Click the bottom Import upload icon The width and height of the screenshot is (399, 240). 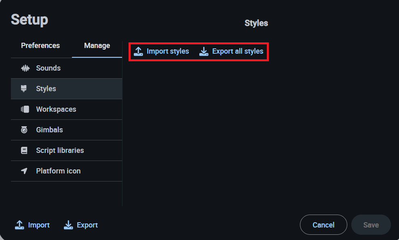(19, 225)
